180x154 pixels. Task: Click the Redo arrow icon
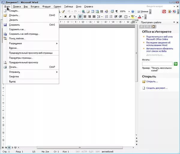tap(76, 11)
